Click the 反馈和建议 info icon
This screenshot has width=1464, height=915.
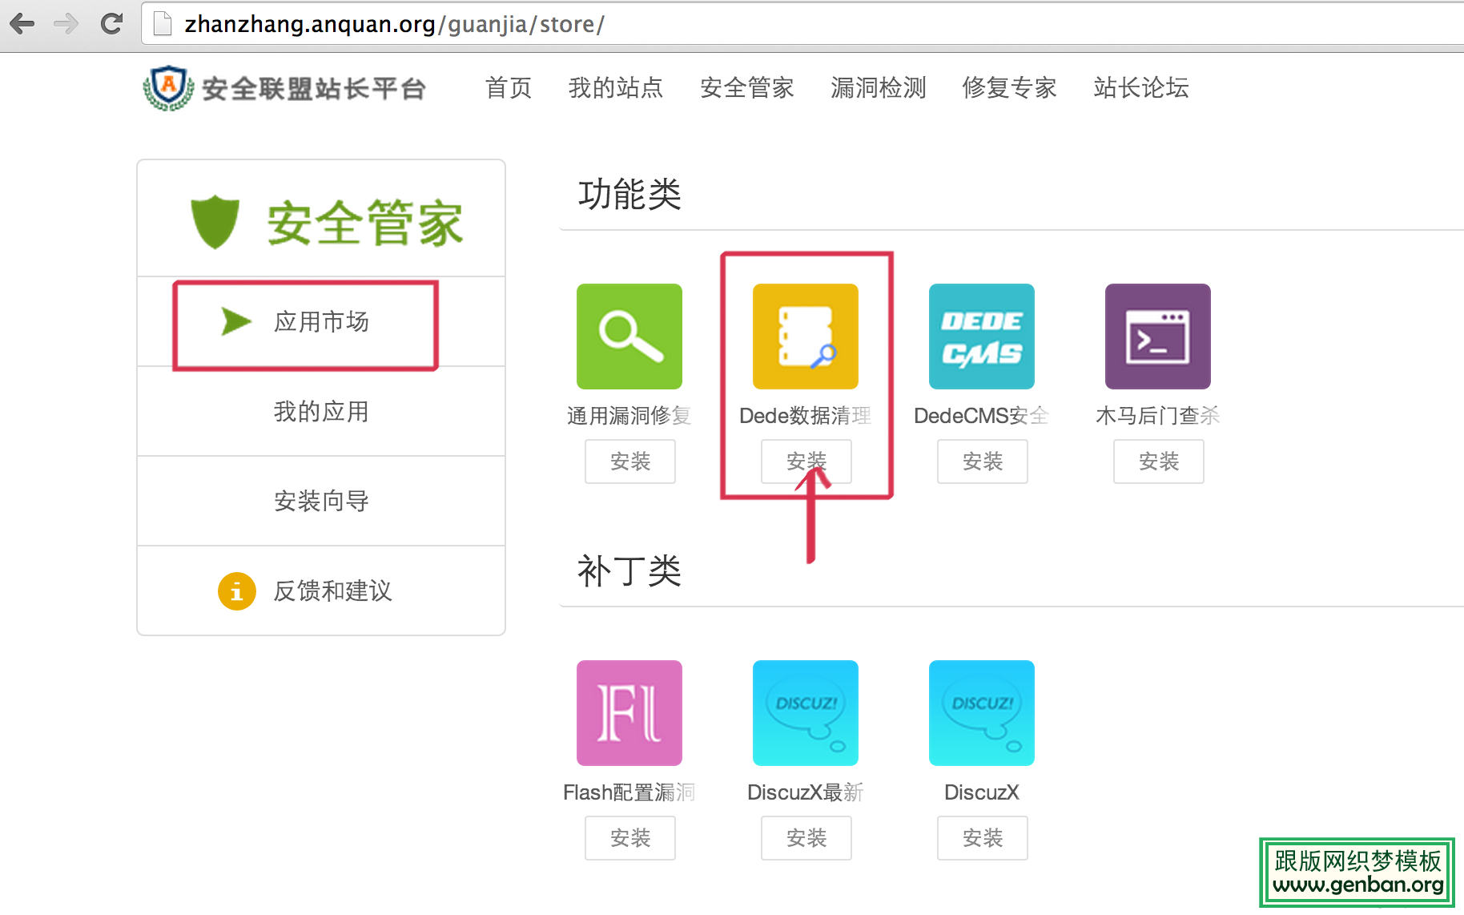(236, 591)
